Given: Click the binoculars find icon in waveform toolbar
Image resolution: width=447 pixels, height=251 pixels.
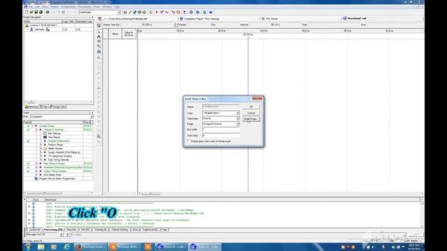Looking at the screenshot, I should 99,58.
